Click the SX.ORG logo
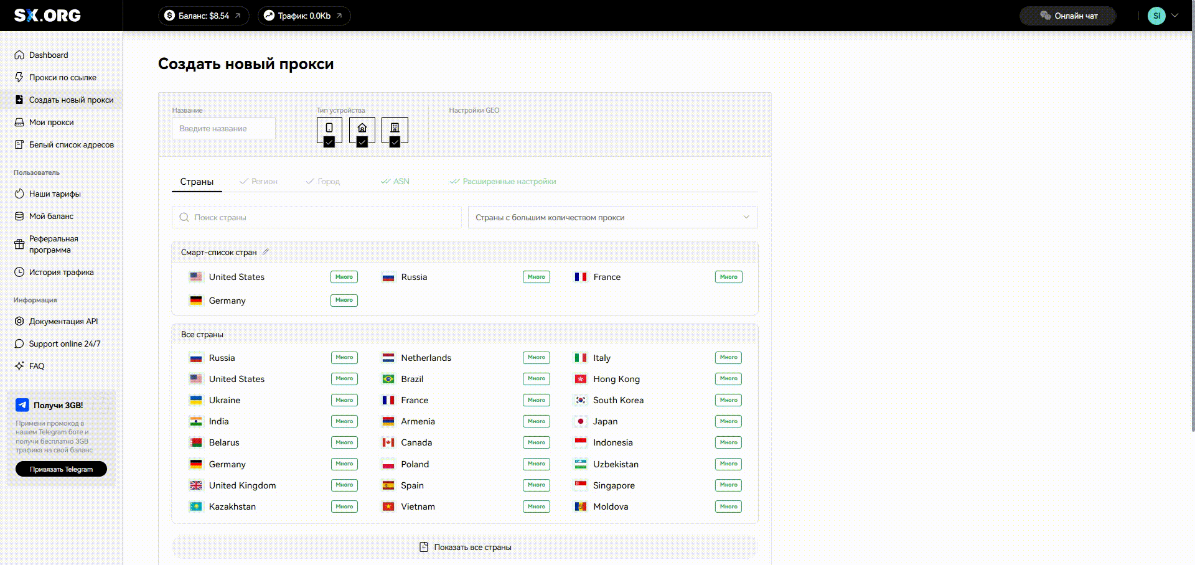1195x565 pixels. pos(47,16)
